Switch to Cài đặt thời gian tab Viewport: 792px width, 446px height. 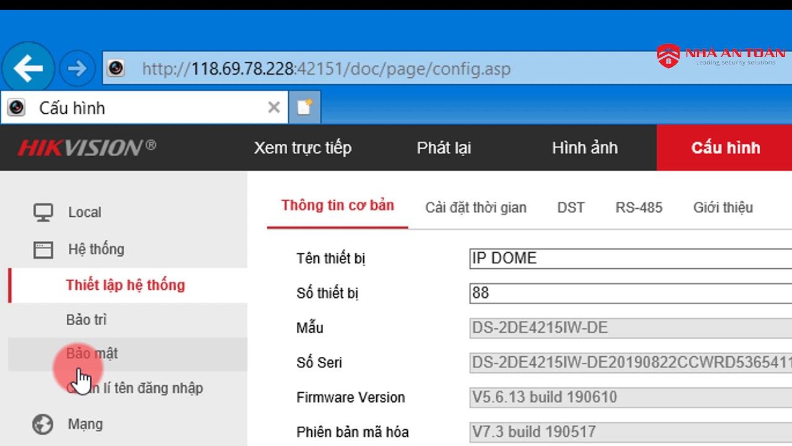click(476, 208)
